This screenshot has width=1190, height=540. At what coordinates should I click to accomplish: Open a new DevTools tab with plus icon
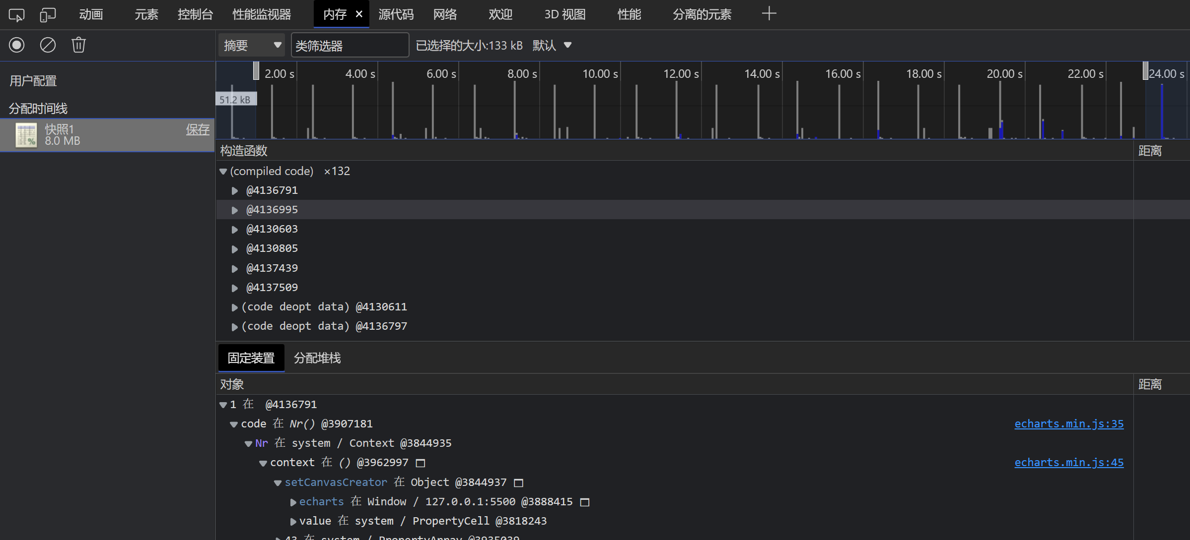769,13
